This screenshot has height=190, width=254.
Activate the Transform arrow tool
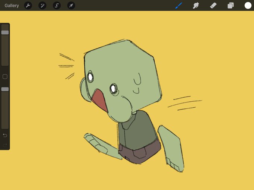coord(71,6)
